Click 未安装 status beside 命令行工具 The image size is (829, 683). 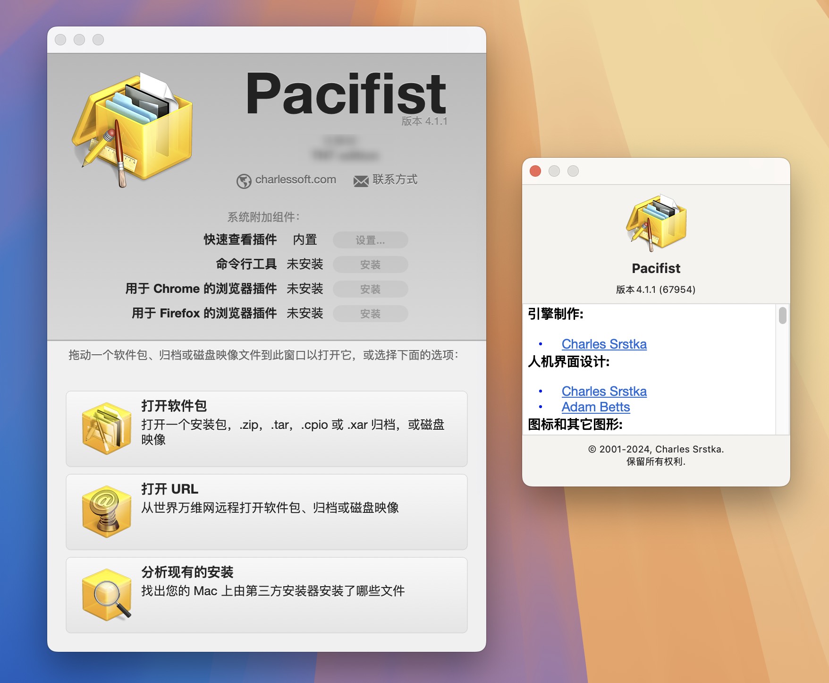click(305, 264)
